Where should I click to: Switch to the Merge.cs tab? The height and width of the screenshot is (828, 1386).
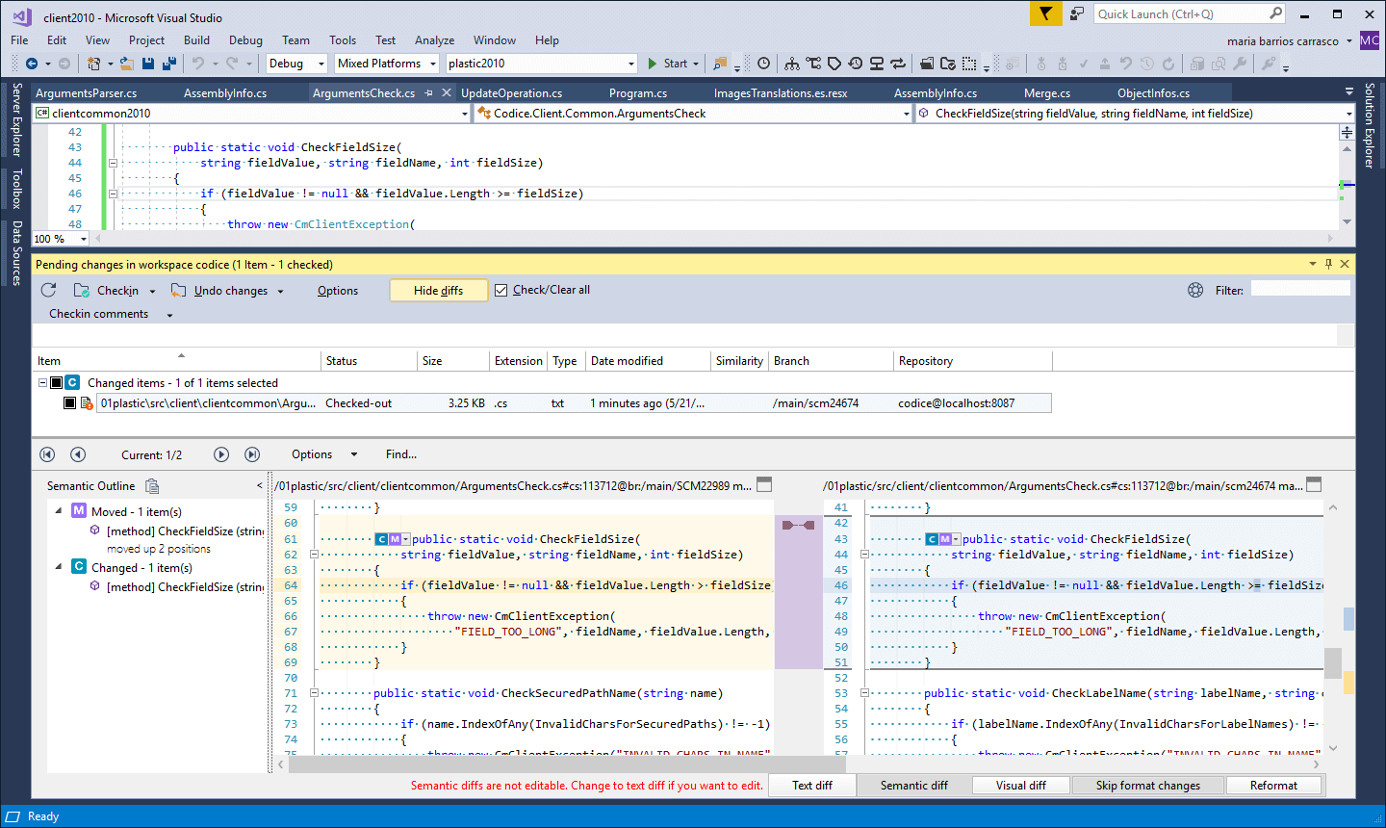pyautogui.click(x=1047, y=93)
